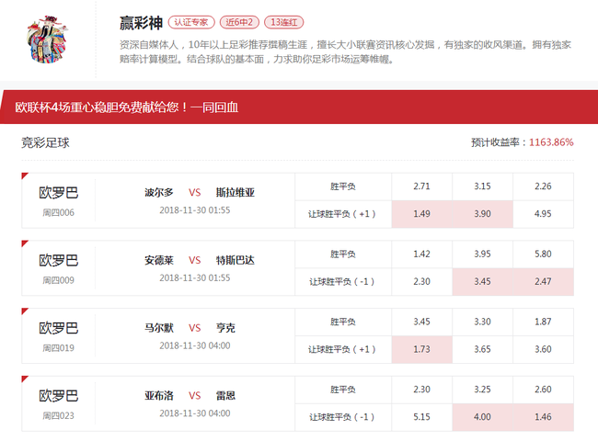Screen dimensions: 598x441
Task: Click the red corner flag on 亚布洛 match
Action: [x=25, y=379]
